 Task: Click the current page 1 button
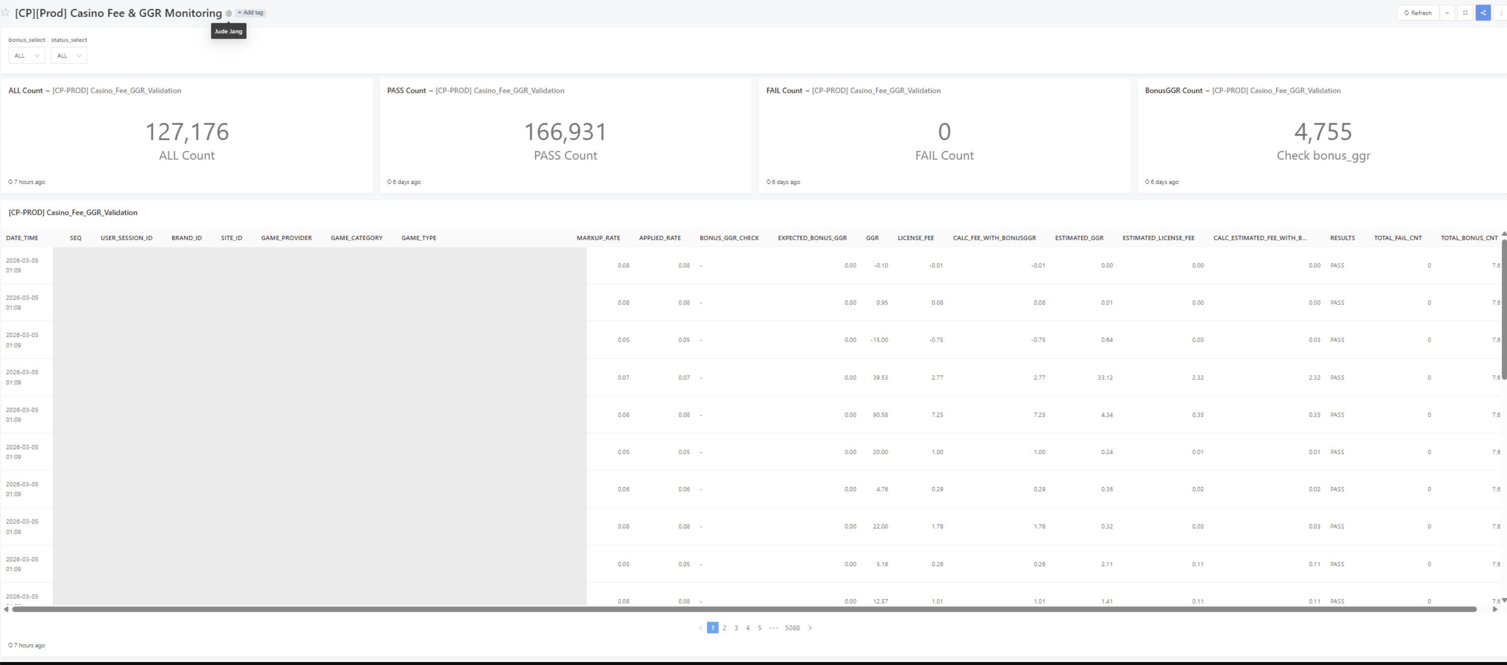click(x=713, y=628)
